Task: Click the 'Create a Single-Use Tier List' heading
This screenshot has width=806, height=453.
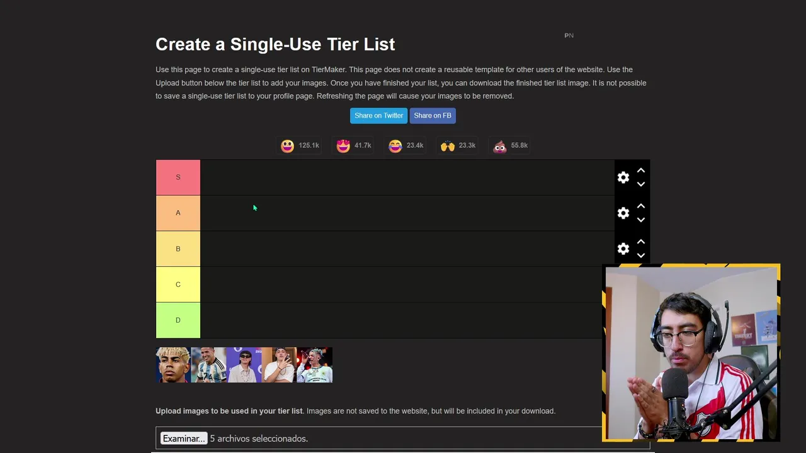Action: tap(275, 44)
